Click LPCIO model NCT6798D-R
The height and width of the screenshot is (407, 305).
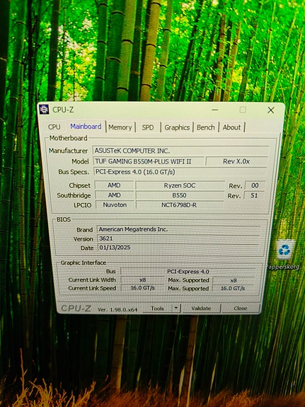coord(179,205)
